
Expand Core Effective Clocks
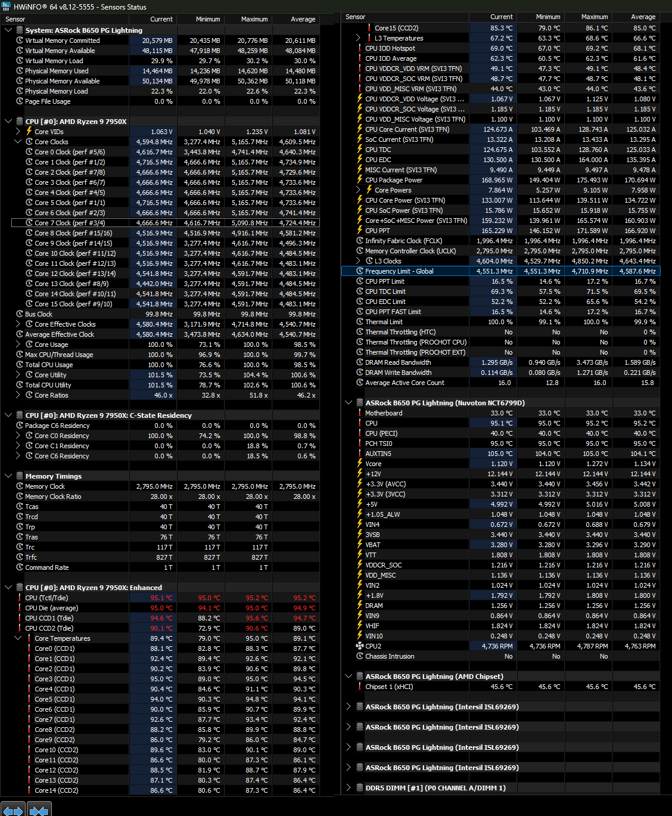[x=18, y=324]
